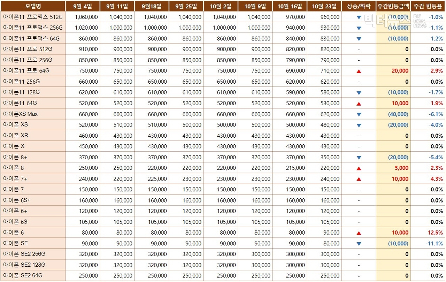
Task: Click the 아이폰XS Max model name
Action: [20, 114]
